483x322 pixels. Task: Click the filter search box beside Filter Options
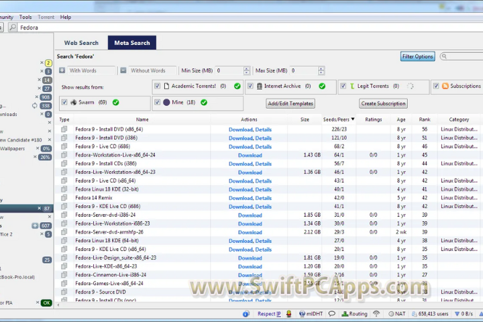[462, 56]
